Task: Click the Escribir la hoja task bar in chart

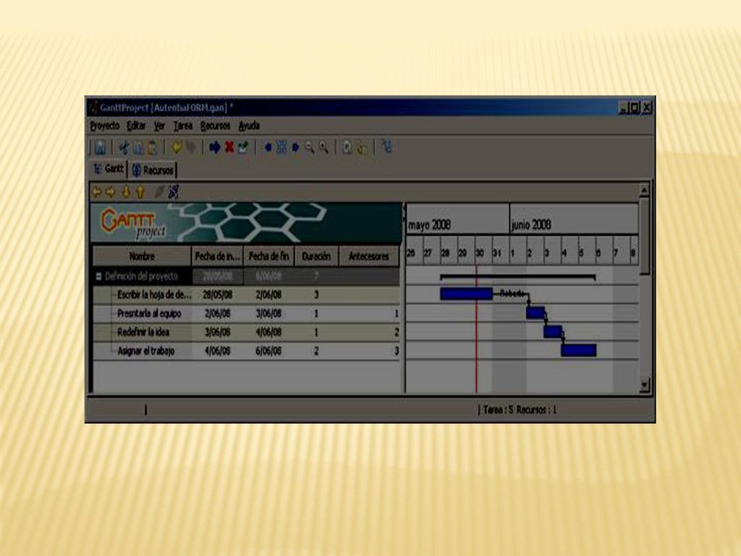Action: [x=467, y=294]
